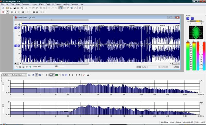This screenshot has width=206, height=125.
Task: Zoom in level with plus button at bottom-left
Action: [x=15, y=64]
